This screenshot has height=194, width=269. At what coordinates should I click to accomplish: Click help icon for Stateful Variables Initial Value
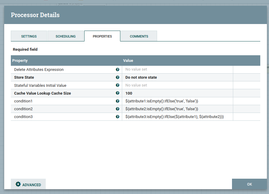[x=117, y=85]
